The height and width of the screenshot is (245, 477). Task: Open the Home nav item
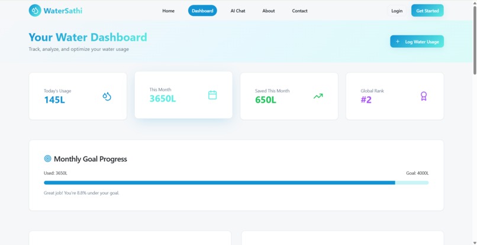click(168, 11)
